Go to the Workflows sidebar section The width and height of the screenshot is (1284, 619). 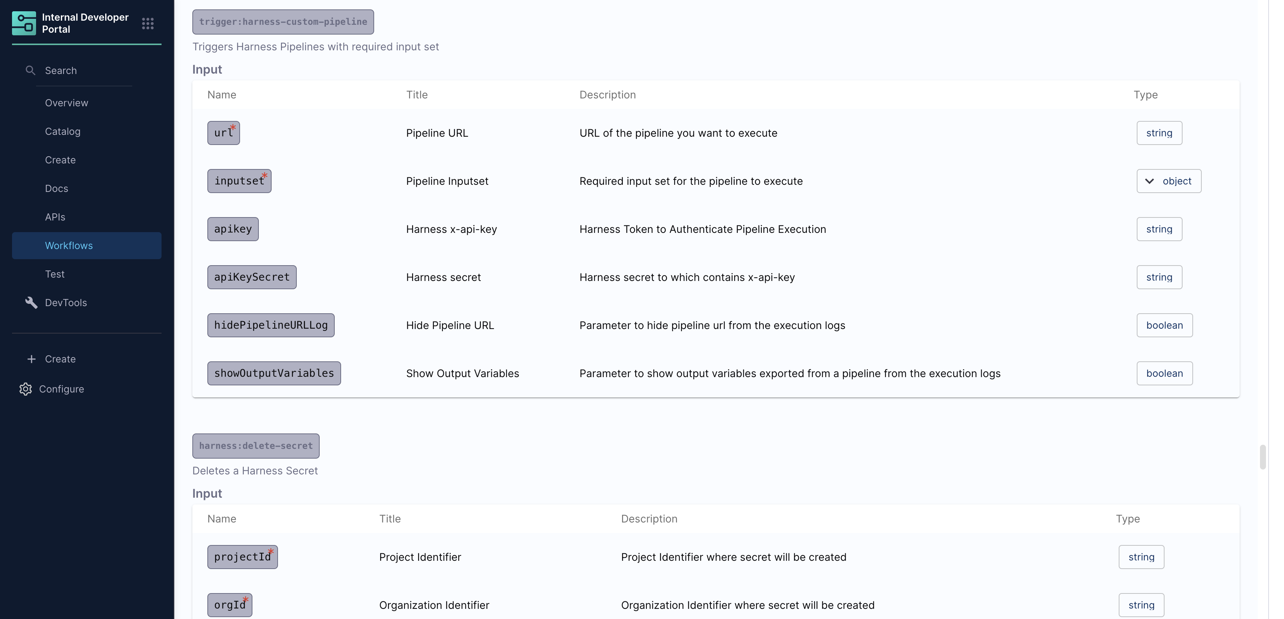click(x=69, y=245)
